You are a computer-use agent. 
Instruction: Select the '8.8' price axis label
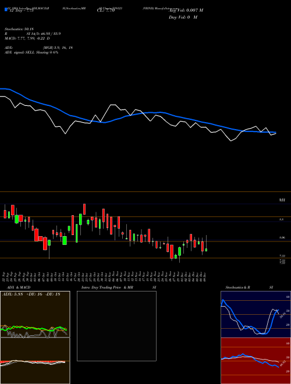(282, 220)
